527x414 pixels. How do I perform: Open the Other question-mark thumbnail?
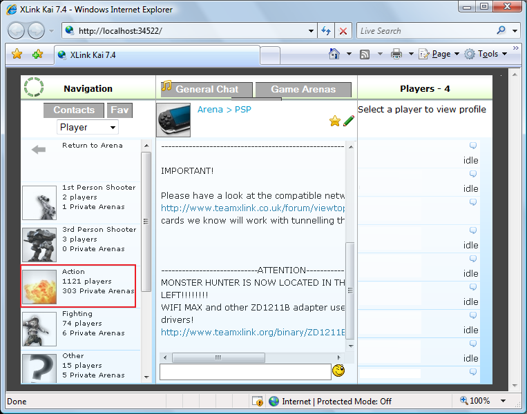[39, 368]
